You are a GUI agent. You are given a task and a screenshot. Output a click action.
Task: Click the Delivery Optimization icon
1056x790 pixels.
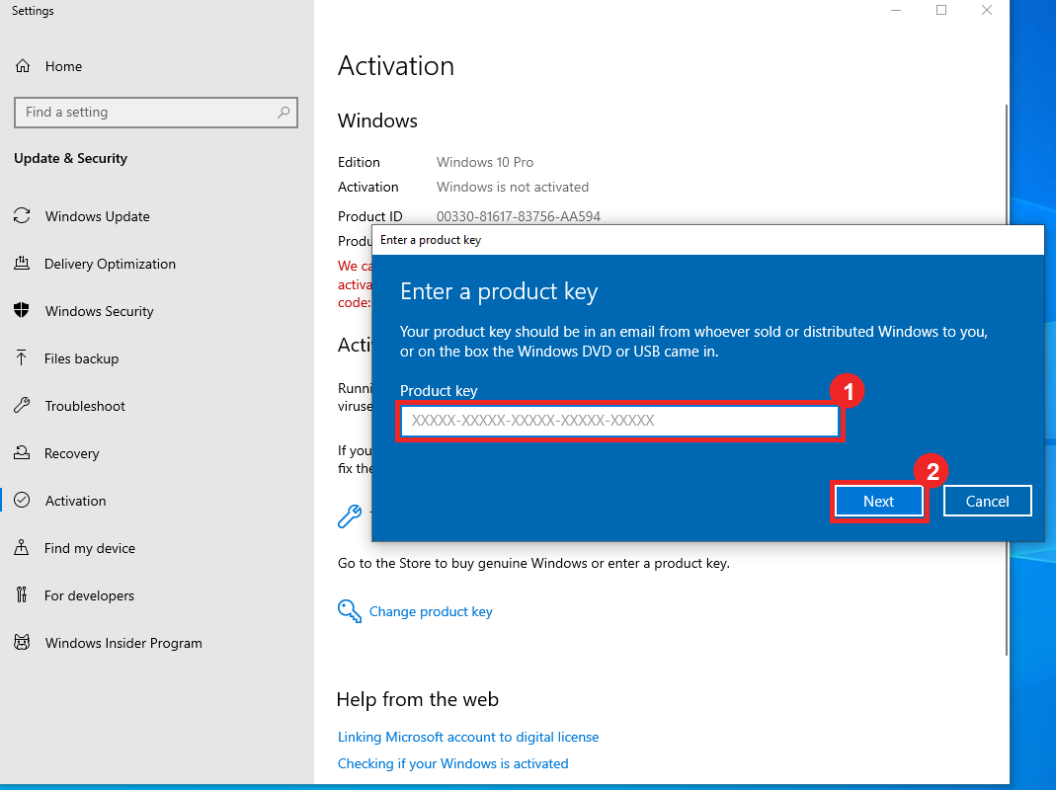point(22,264)
